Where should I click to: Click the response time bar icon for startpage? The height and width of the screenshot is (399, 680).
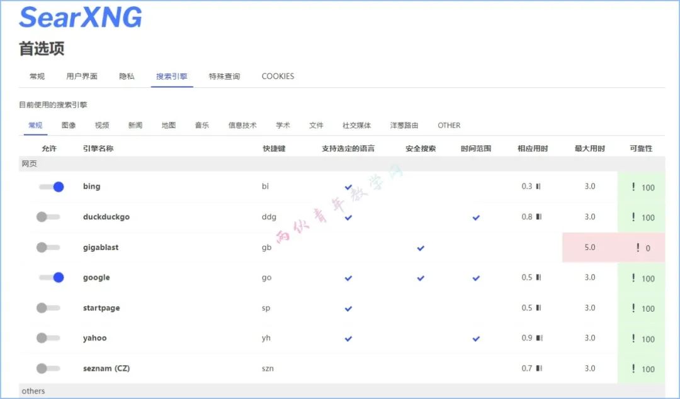pyautogui.click(x=537, y=308)
